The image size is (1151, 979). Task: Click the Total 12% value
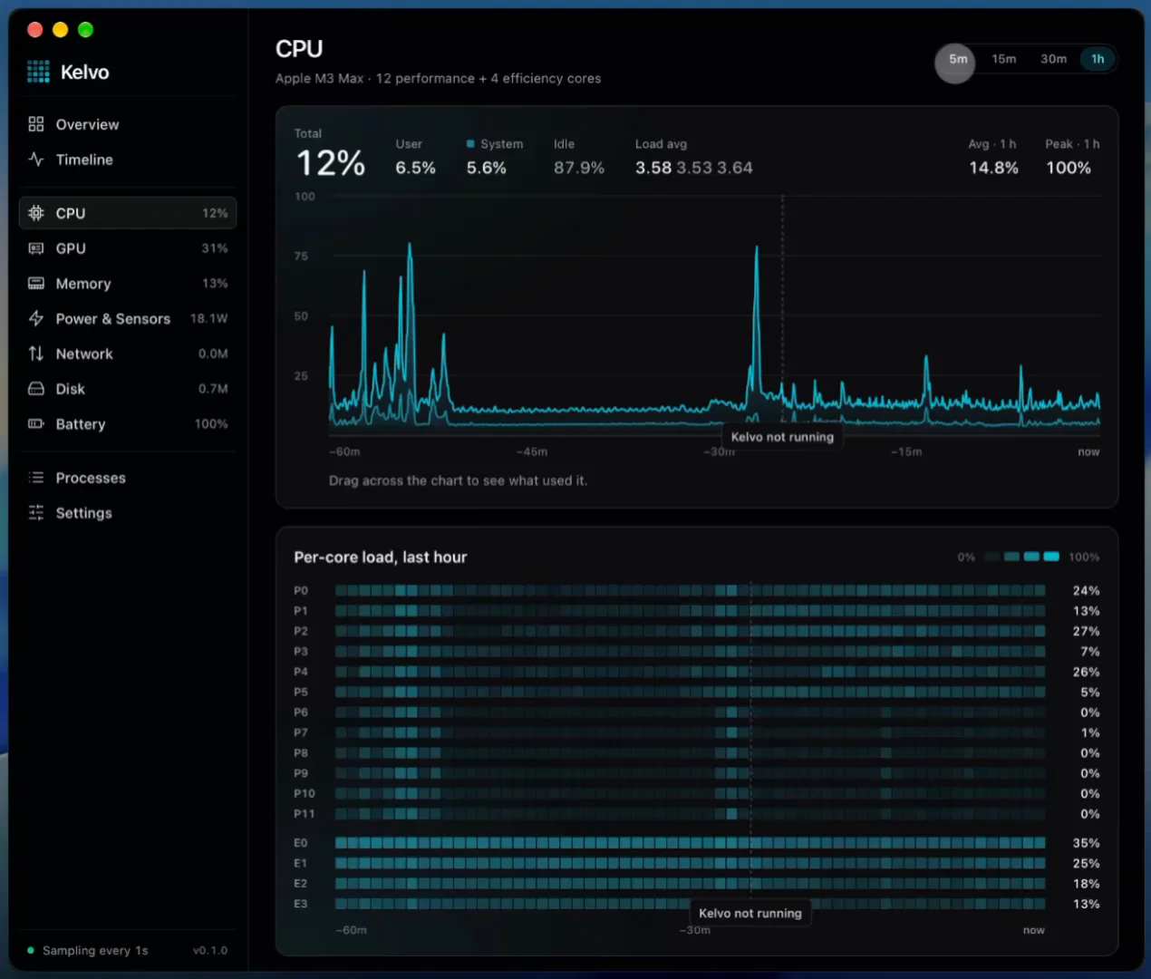point(331,164)
